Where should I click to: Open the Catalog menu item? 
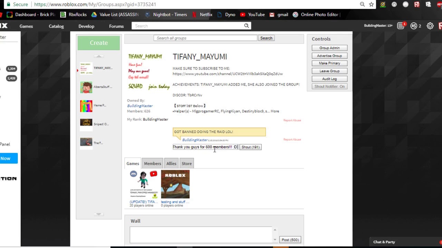point(56,26)
